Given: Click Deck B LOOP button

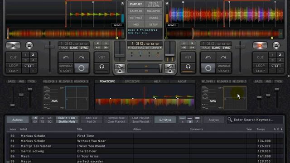Looking at the screenshot, I should 260,65.
